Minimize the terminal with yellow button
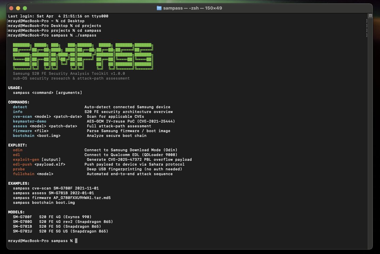Screen dimensions: 380x254 tap(18, 8)
